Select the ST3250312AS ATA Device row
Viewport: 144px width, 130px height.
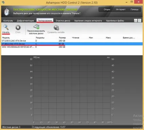pos(72,41)
